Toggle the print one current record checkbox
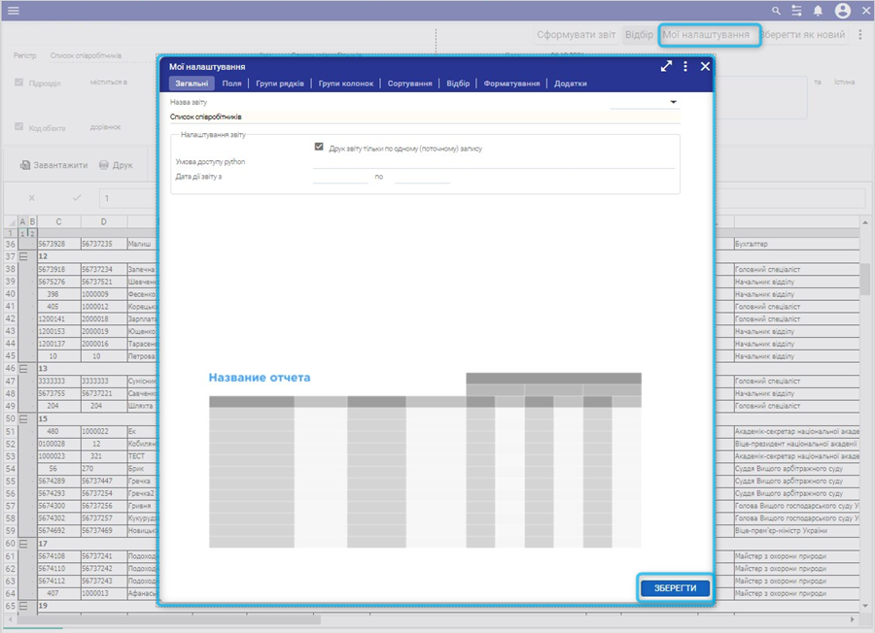The width and height of the screenshot is (875, 633). [x=319, y=148]
